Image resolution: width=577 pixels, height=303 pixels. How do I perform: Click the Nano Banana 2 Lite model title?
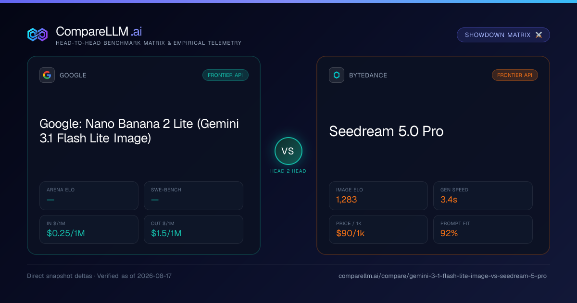139,131
